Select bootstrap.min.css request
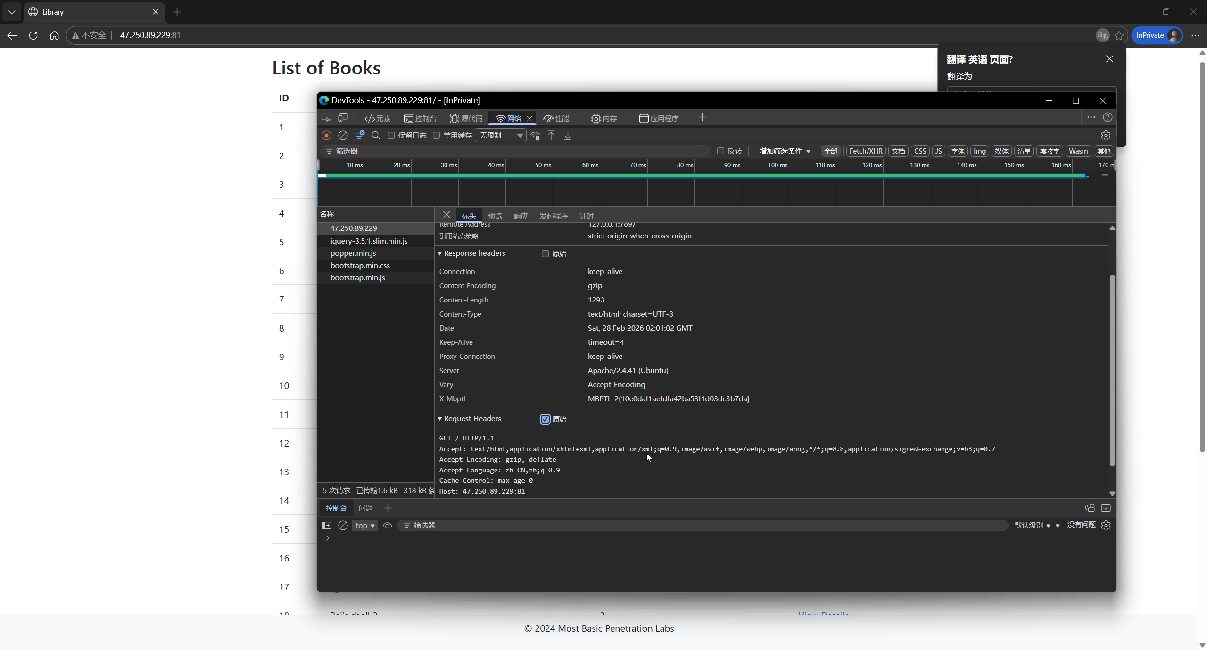 (x=360, y=266)
